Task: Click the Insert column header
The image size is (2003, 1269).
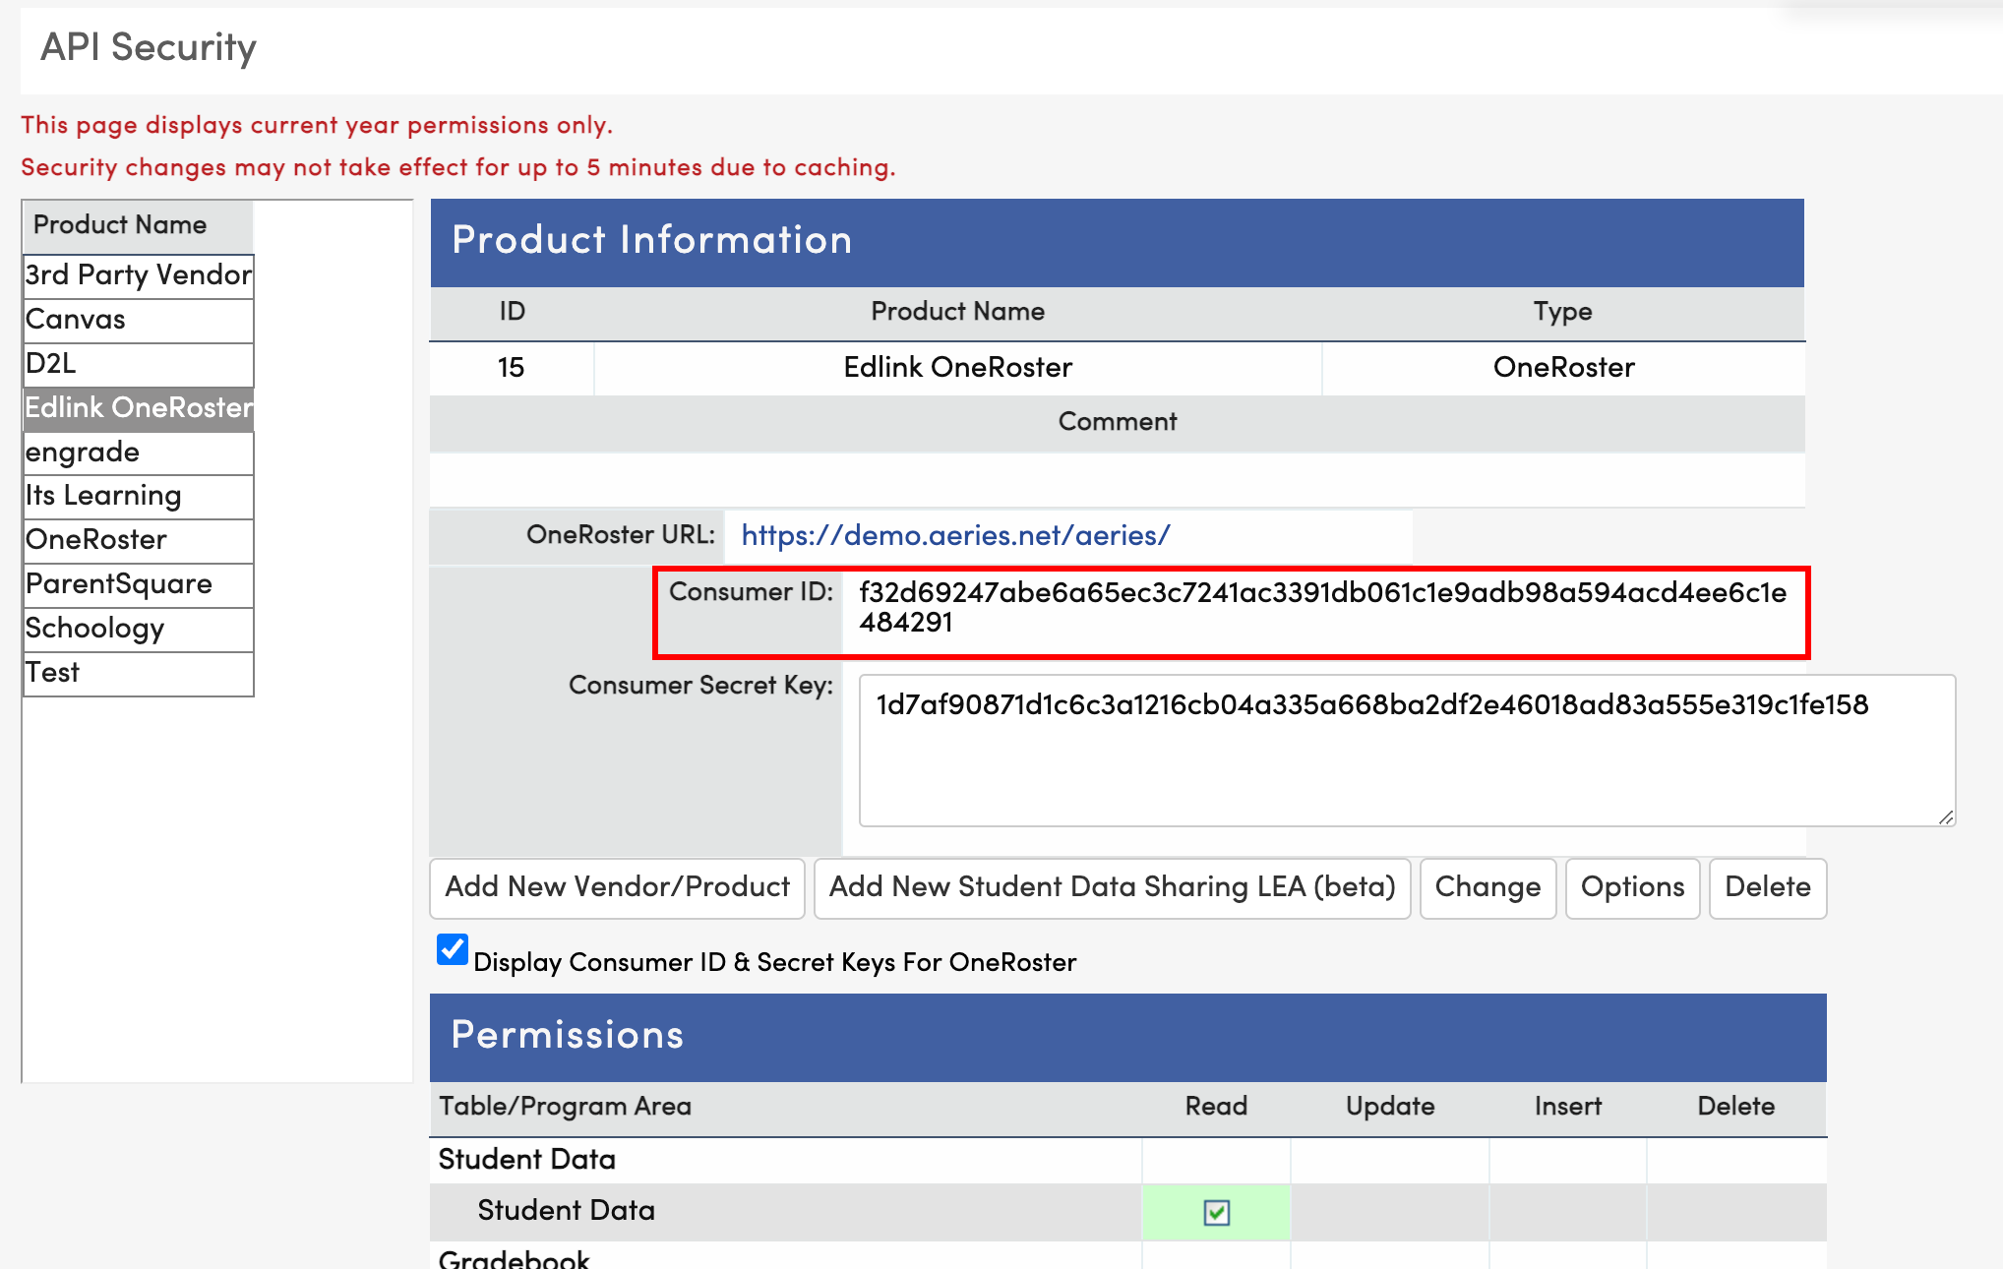Action: (1568, 1107)
